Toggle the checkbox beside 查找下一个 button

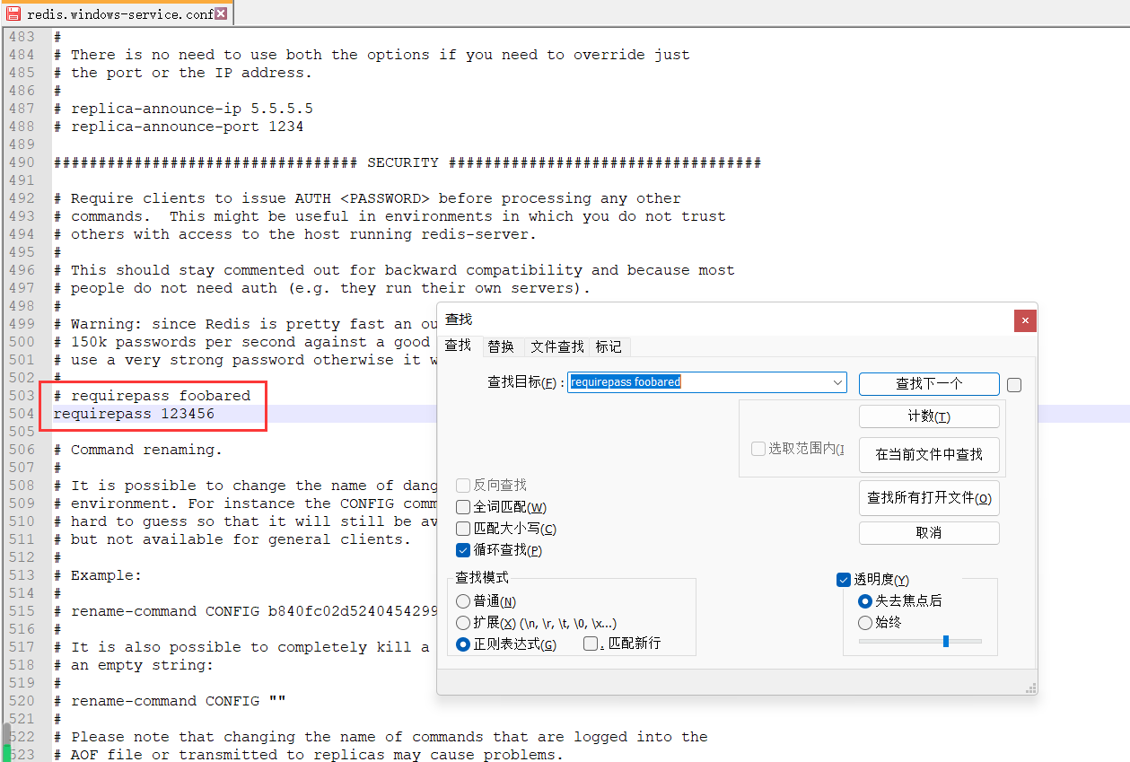pos(1014,385)
